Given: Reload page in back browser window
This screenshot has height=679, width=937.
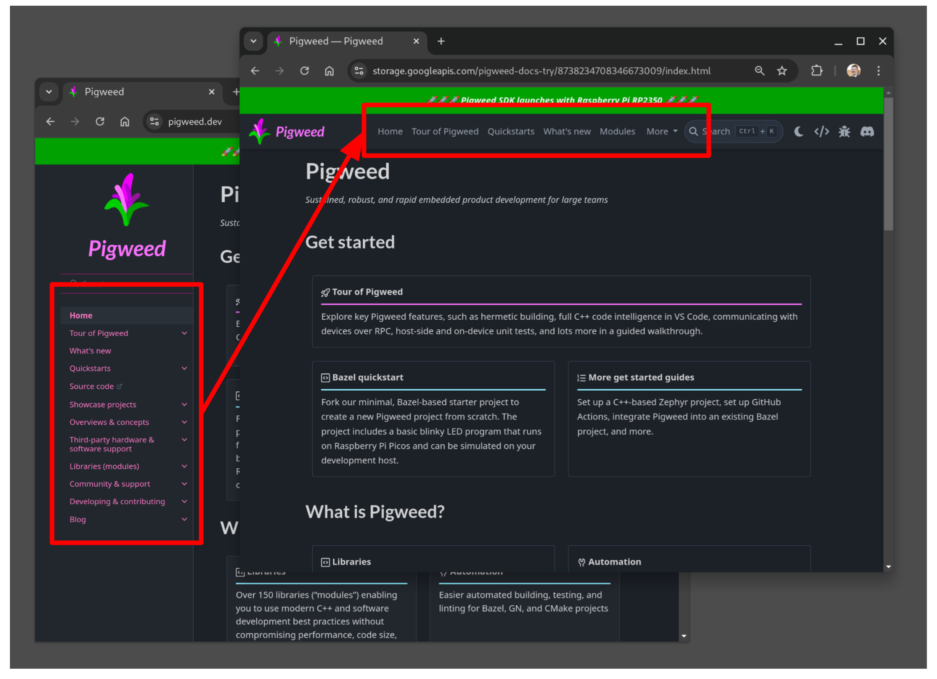Looking at the screenshot, I should coord(100,122).
